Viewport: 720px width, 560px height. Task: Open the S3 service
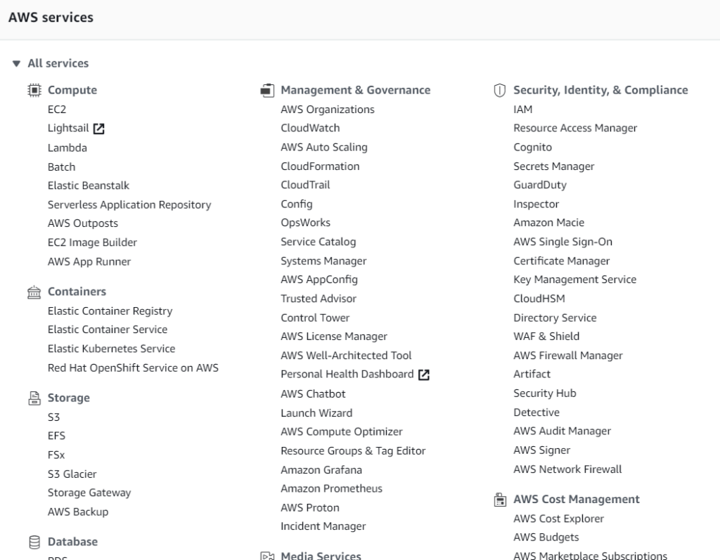[53, 417]
